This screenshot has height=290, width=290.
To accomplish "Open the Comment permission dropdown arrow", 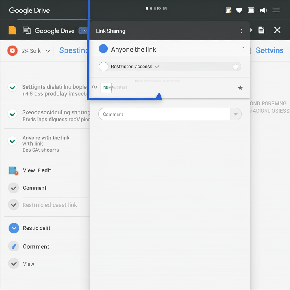I will (x=236, y=114).
